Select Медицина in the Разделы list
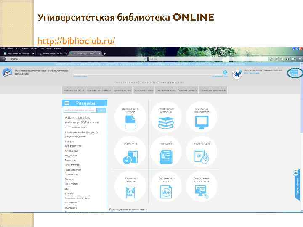303x227 pixels. 71,156
